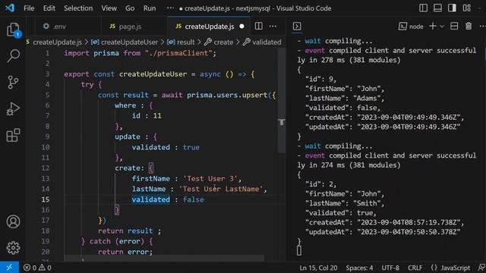
Task: Open the Run menu
Action: [150, 8]
